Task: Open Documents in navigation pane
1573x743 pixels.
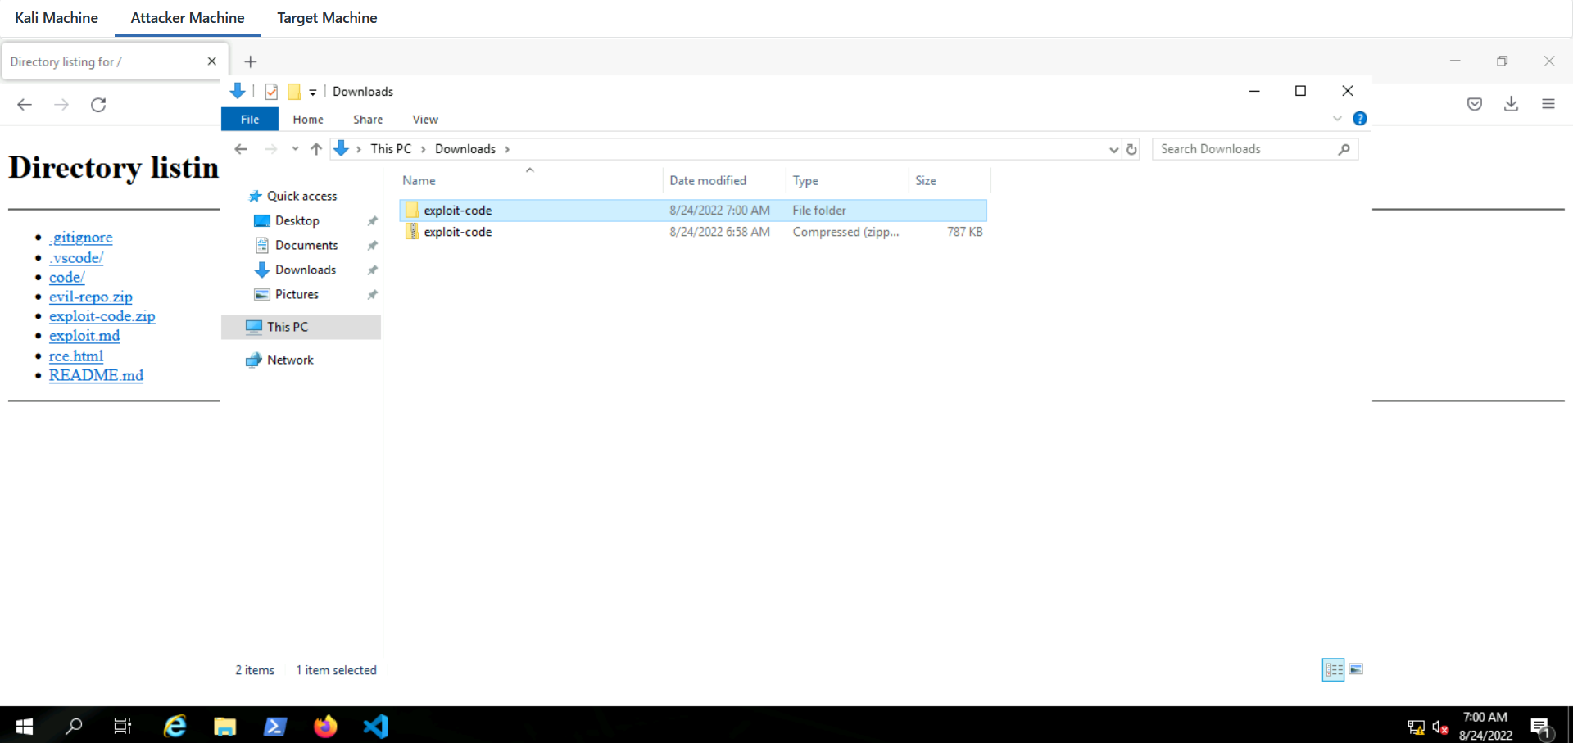Action: coord(306,245)
